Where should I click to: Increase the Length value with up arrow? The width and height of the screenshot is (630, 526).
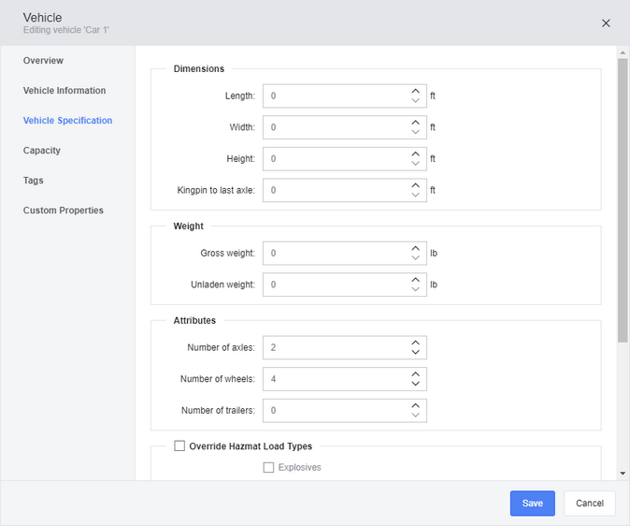point(415,92)
